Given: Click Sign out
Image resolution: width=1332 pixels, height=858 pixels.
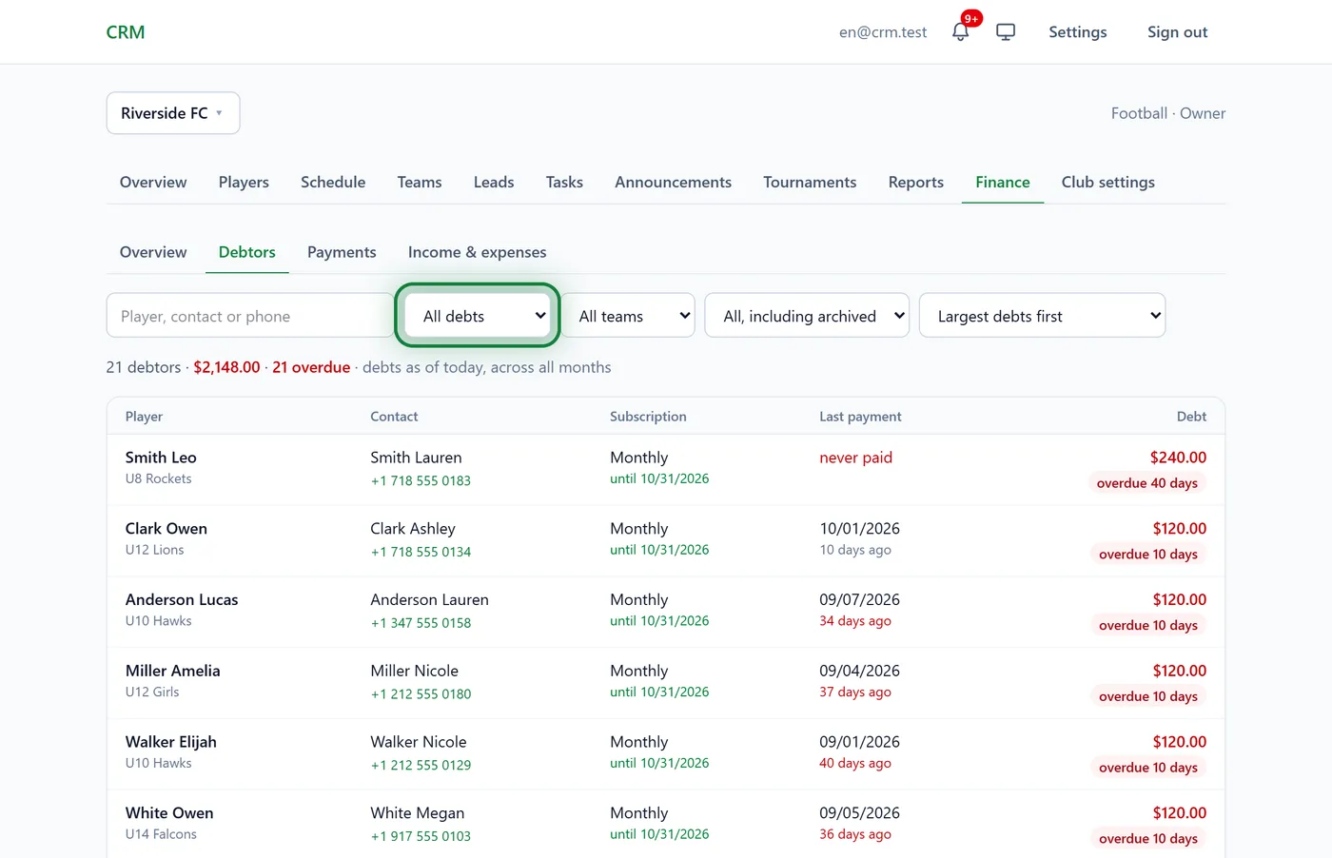Looking at the screenshot, I should click(x=1177, y=32).
